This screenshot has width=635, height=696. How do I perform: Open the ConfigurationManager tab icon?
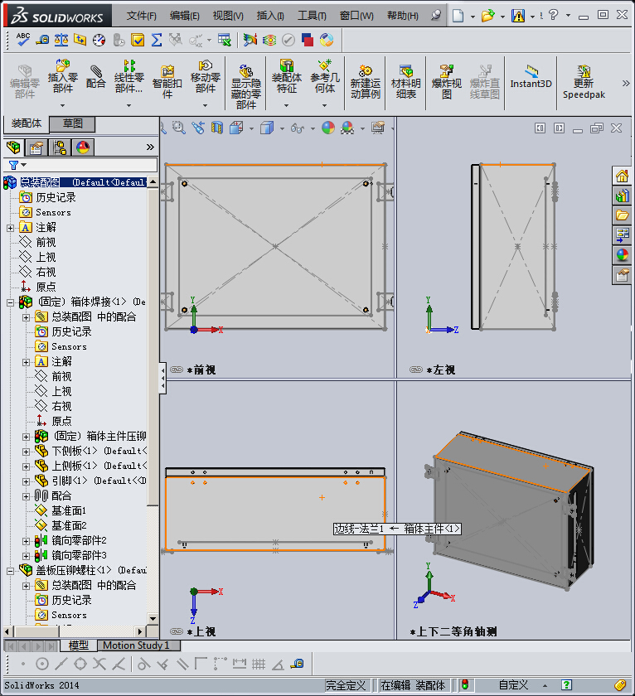coord(60,148)
